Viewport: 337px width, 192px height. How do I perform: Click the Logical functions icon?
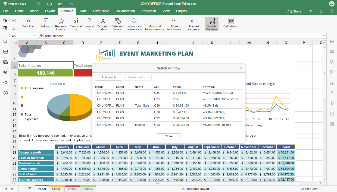[89, 24]
